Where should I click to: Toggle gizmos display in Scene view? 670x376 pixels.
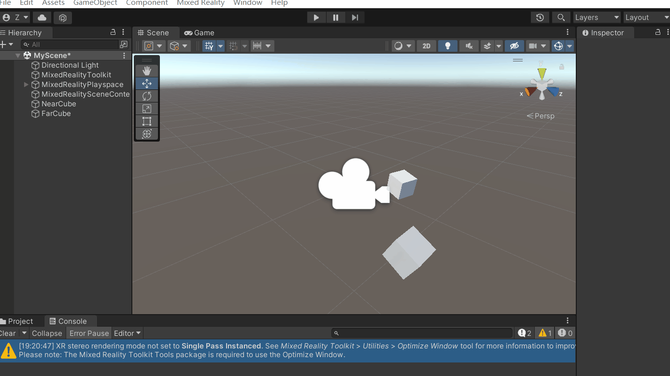558,46
